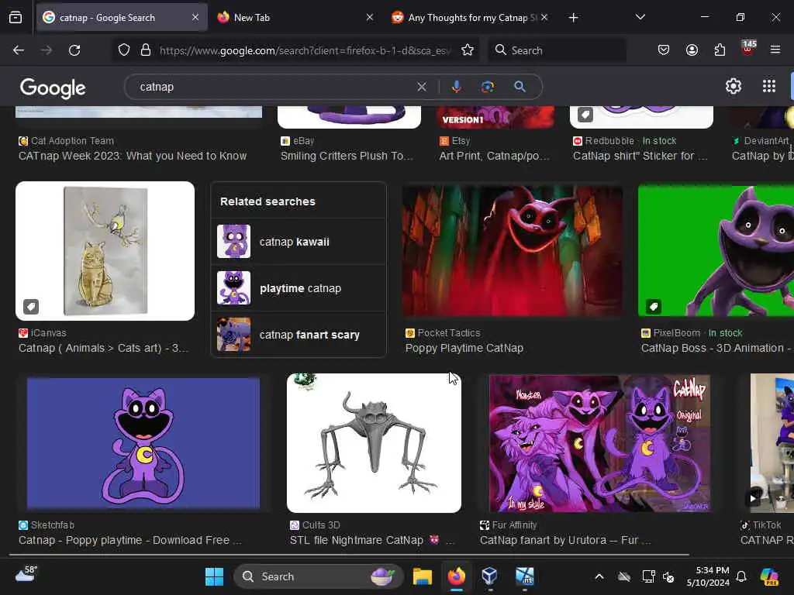The image size is (794, 595).
Task: Go back to previous page
Action: 19,50
